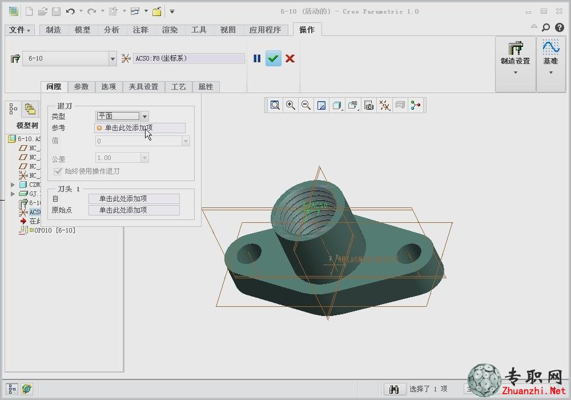Cancel operation with red X
The image size is (571, 400).
coord(290,58)
